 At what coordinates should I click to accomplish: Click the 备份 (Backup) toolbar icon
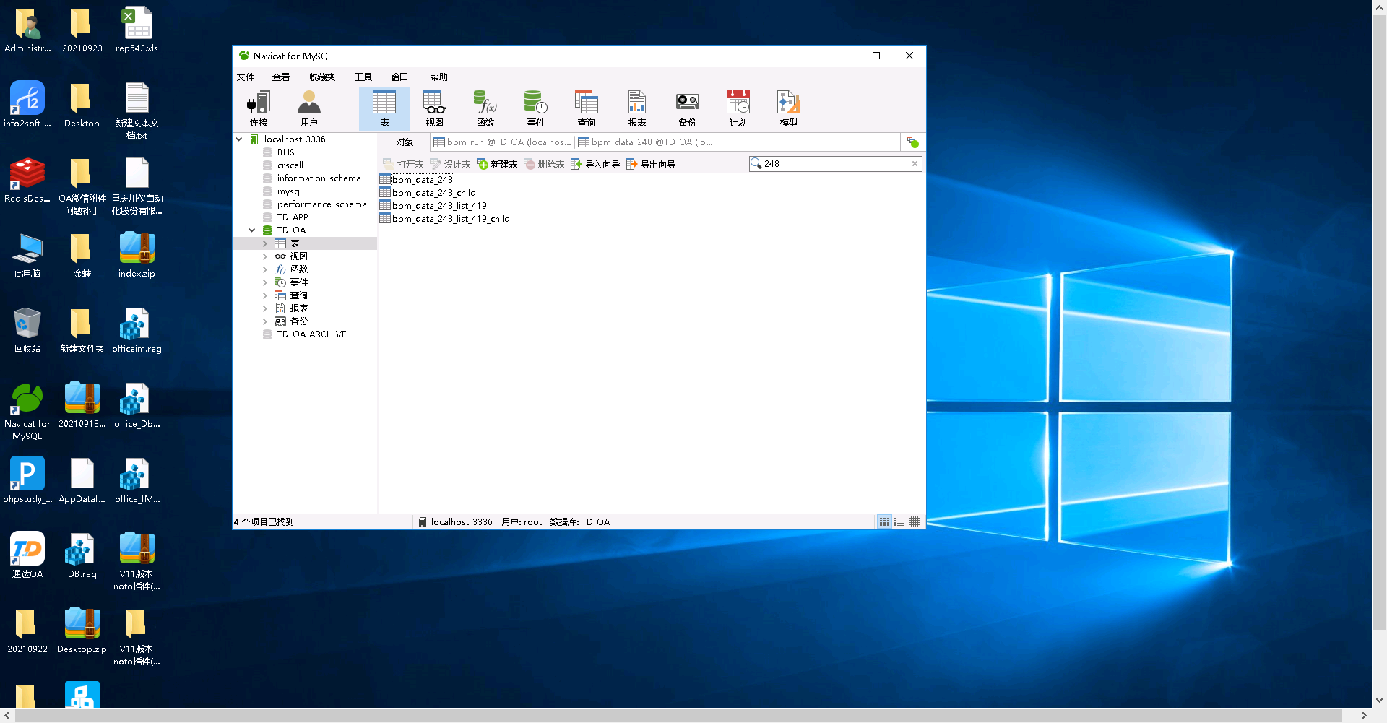(687, 108)
